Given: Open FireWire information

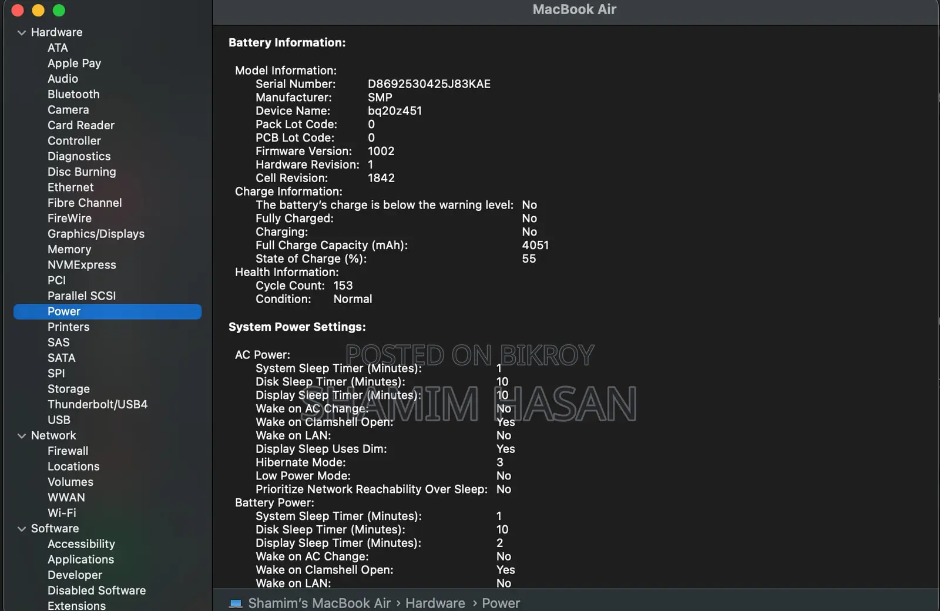Looking at the screenshot, I should coord(69,219).
